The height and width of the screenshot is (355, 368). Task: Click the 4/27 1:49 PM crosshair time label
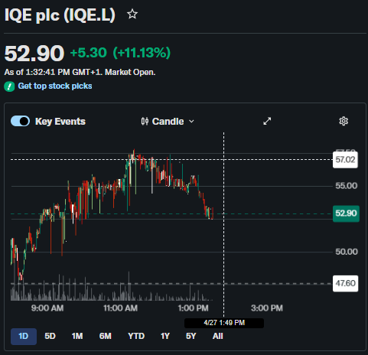click(x=224, y=323)
